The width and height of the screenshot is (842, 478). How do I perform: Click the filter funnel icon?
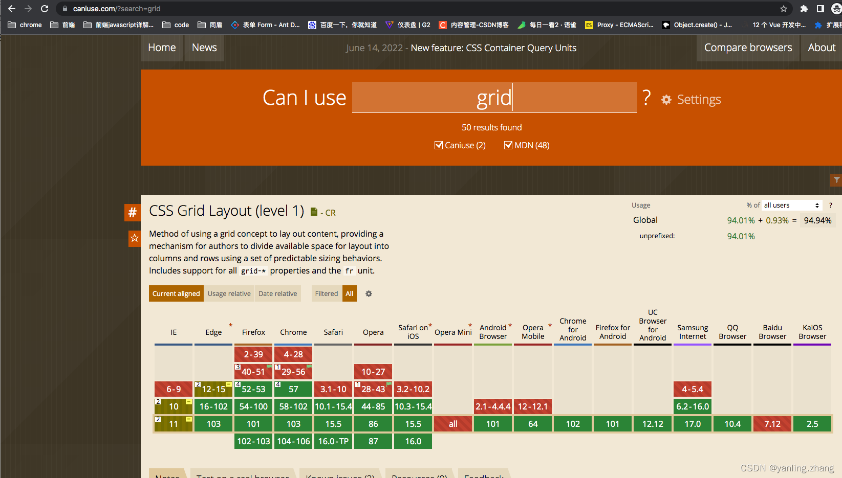[x=836, y=180]
